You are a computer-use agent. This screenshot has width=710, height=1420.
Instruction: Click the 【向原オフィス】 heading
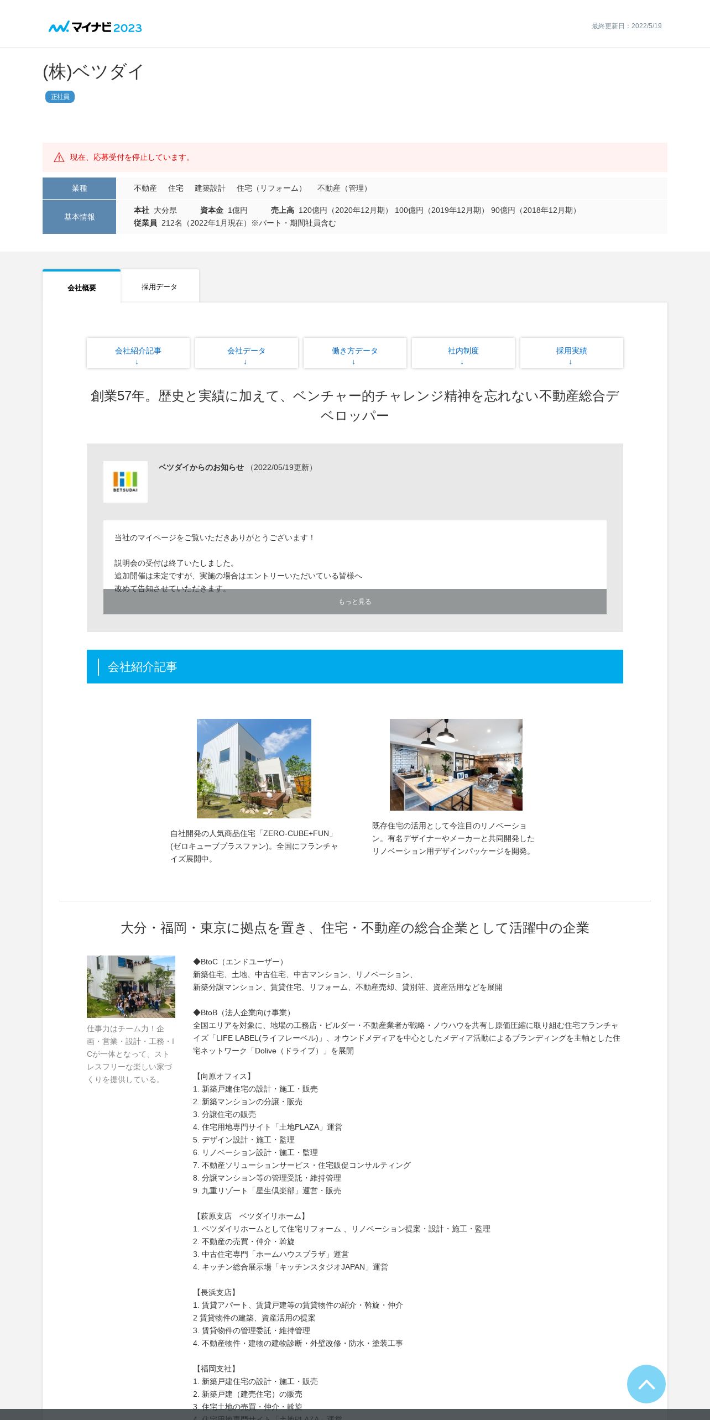point(223,1076)
